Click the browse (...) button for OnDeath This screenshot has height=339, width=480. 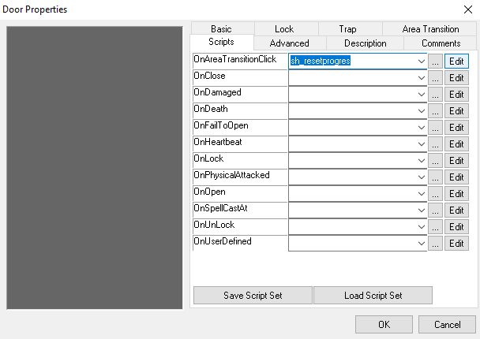point(436,111)
